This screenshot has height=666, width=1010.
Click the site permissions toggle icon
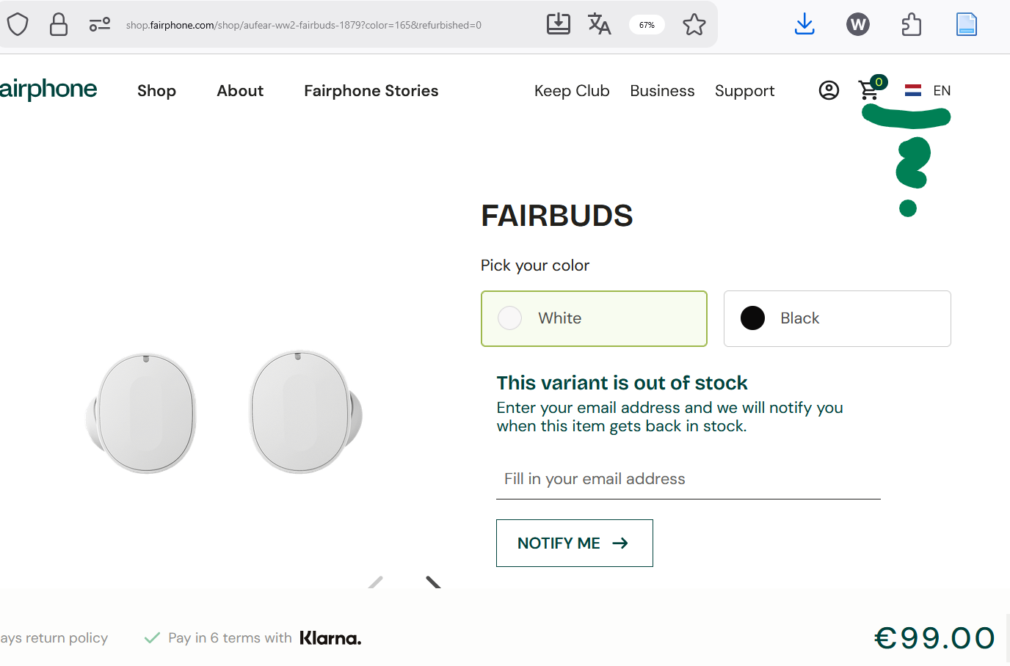pyautogui.click(x=100, y=24)
